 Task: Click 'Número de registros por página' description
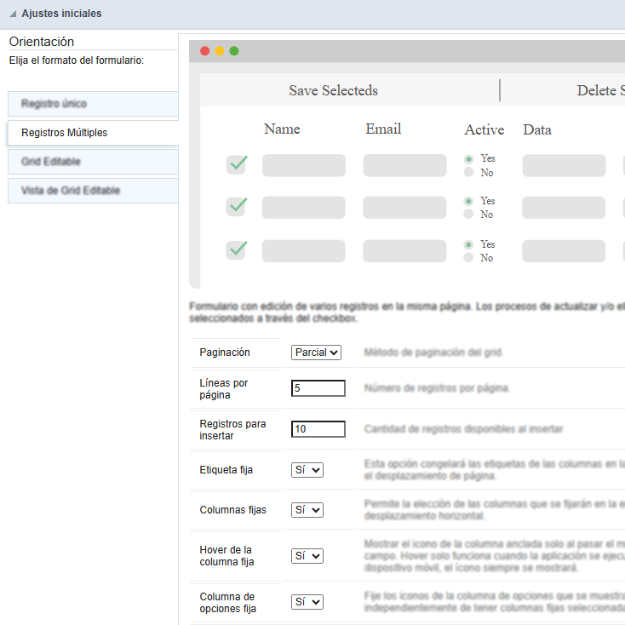coord(437,388)
